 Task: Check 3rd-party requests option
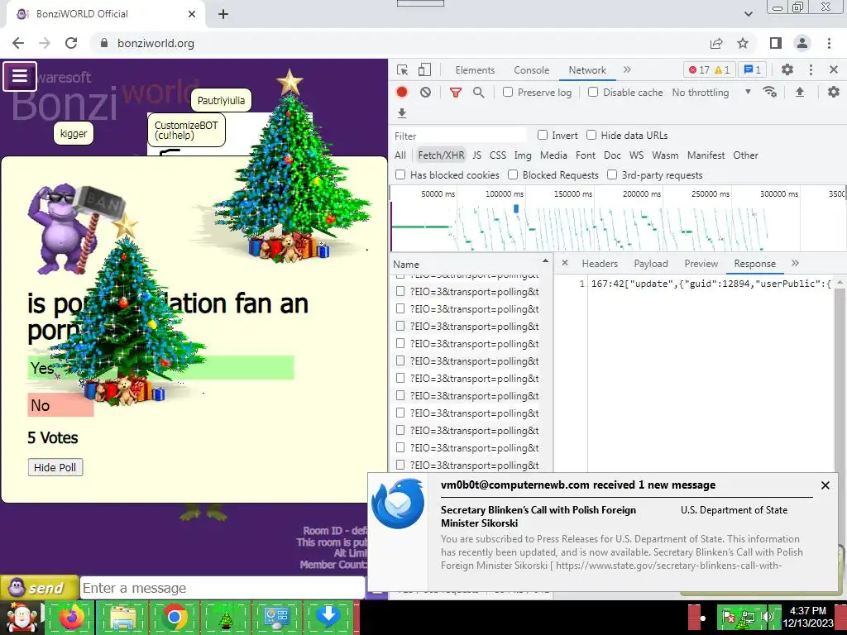[x=612, y=174]
